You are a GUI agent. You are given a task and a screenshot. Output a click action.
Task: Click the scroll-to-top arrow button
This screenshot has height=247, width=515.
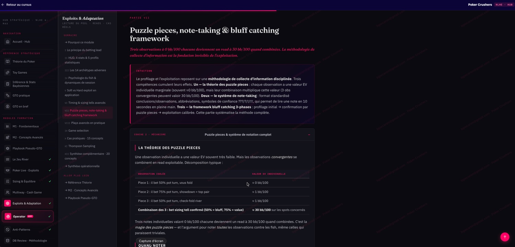[x=505, y=237]
